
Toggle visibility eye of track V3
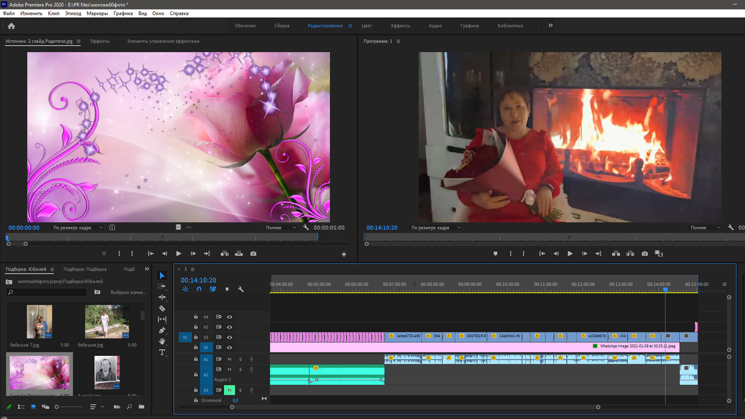[229, 327]
